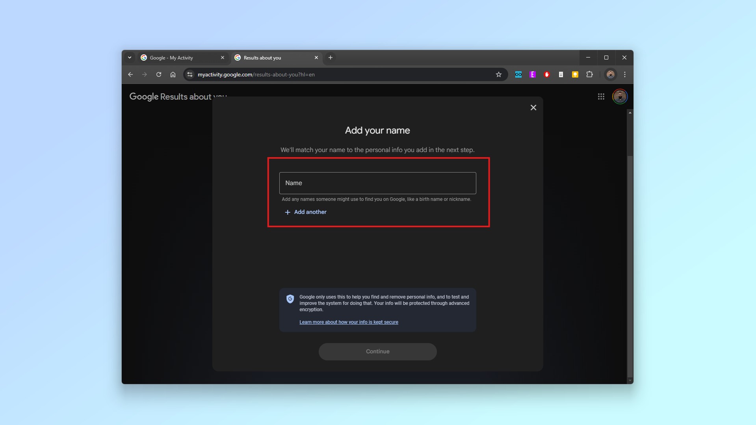Open a new browser tab
Image resolution: width=756 pixels, height=425 pixels.
pyautogui.click(x=331, y=58)
